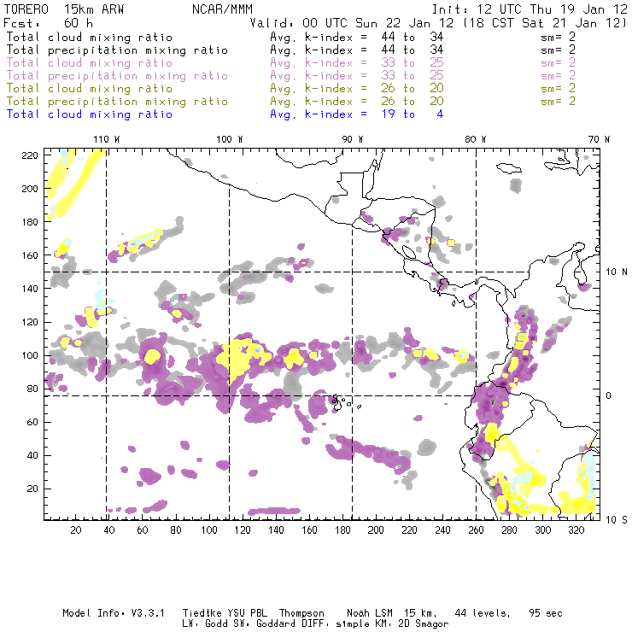Image resolution: width=632 pixels, height=632 pixels.
Task: Click the '10 S' latitude label
Action: (x=617, y=519)
